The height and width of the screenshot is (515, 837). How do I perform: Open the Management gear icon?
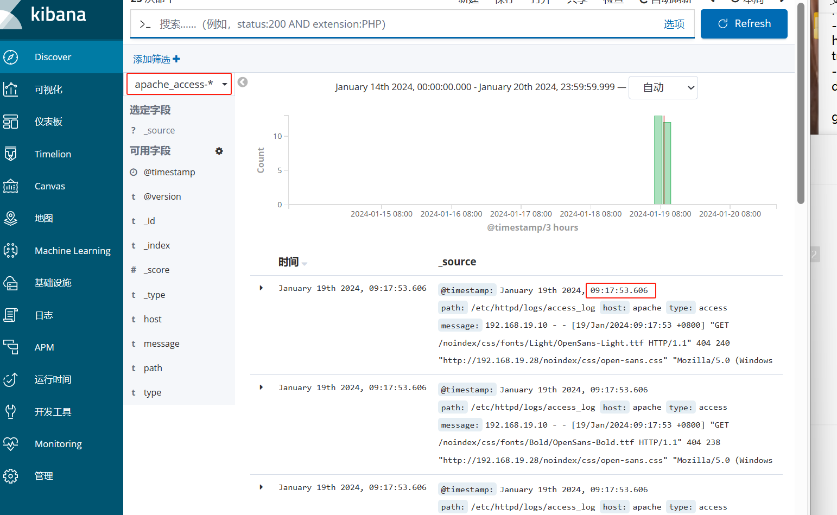11,476
